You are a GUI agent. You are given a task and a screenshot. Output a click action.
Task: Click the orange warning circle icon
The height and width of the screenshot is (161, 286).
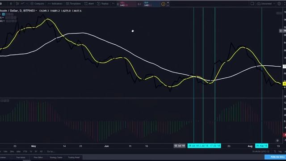click(163, 4)
